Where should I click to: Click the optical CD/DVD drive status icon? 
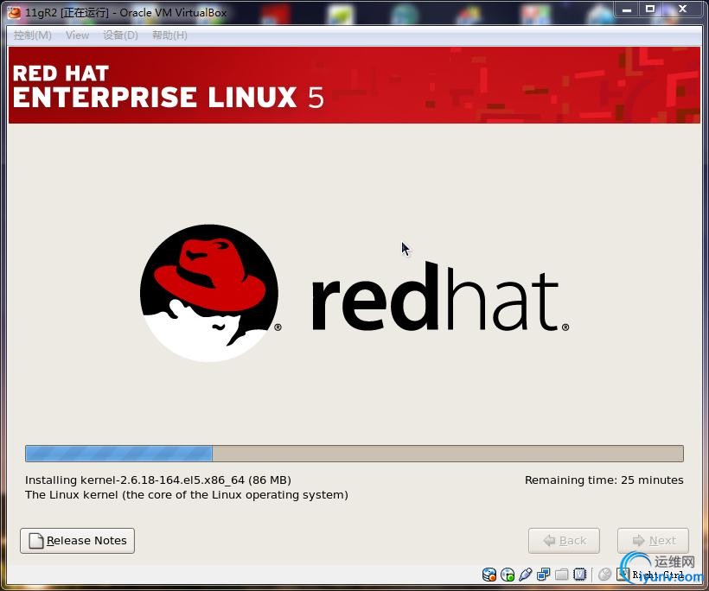click(508, 575)
